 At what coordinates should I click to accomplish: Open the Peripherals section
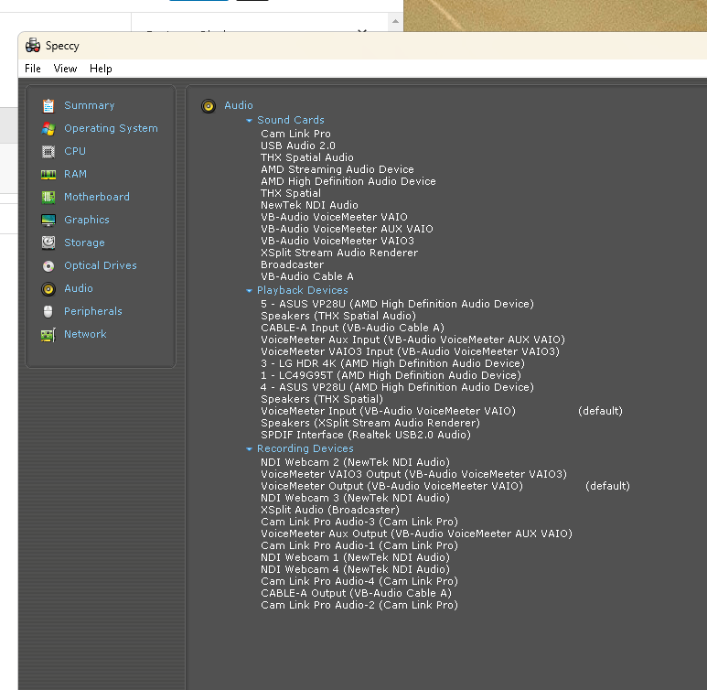pyautogui.click(x=93, y=311)
